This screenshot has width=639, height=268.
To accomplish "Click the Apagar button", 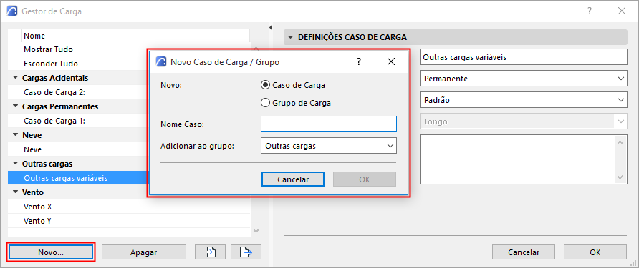I will point(144,252).
